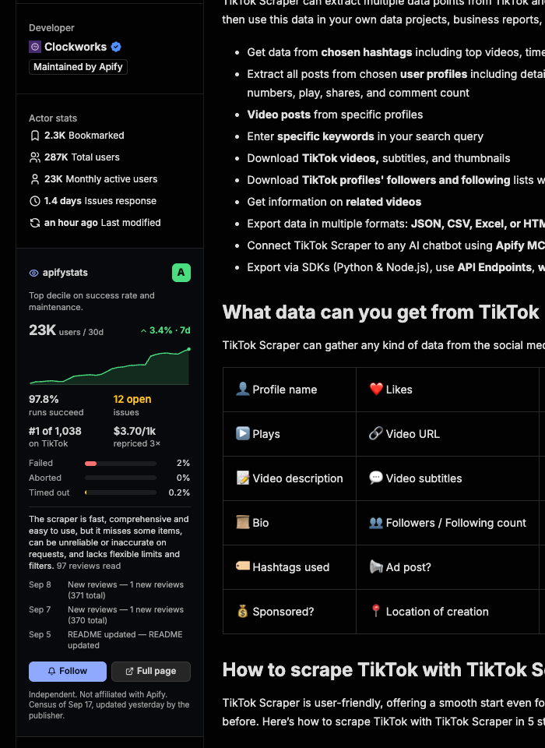Screen dimensions: 545x748
Task: Follow this actor with the Follow button
Action: [68, 671]
